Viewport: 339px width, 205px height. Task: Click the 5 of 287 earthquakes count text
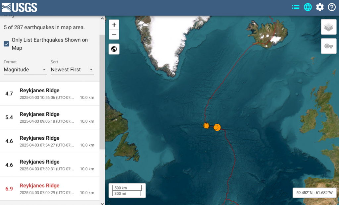coord(44,27)
